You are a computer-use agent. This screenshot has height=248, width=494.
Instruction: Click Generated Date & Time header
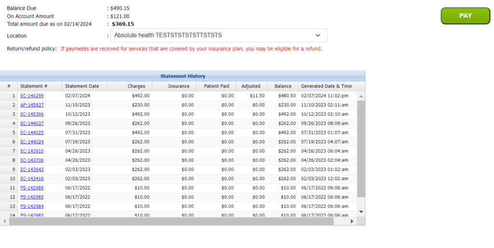[326, 86]
